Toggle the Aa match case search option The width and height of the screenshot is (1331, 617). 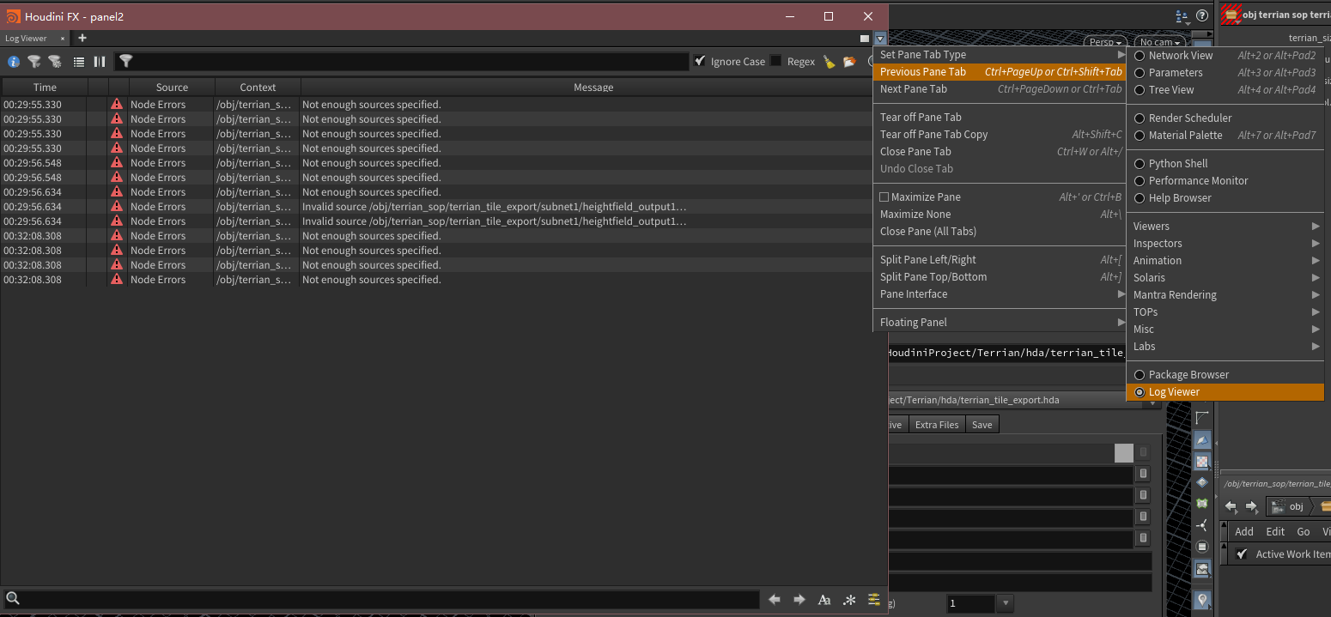824,600
